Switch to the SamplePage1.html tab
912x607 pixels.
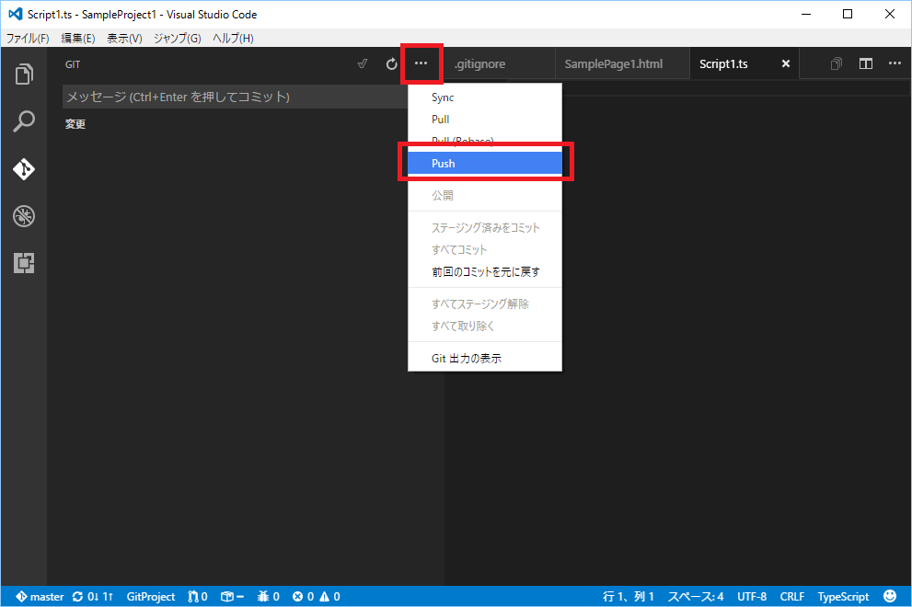(622, 64)
